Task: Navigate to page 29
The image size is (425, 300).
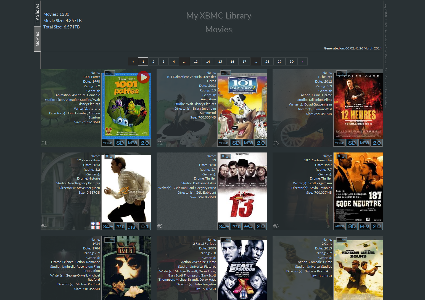Action: tap(279, 62)
